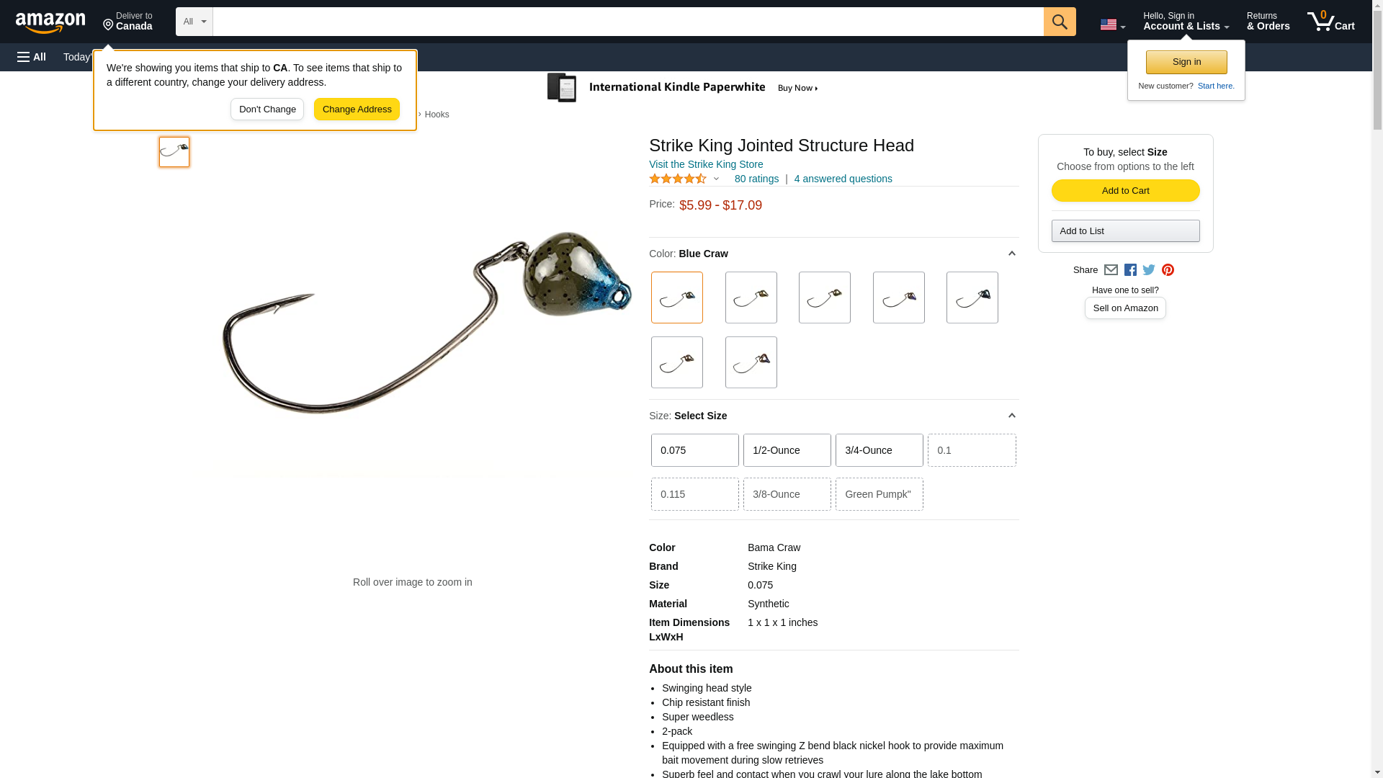This screenshot has width=1383, height=778.
Task: Collapse the Color section chevron
Action: coord(1011,254)
